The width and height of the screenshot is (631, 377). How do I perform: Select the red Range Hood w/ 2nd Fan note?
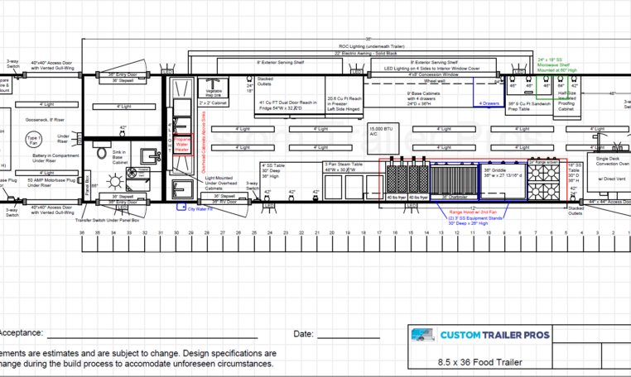(x=473, y=212)
